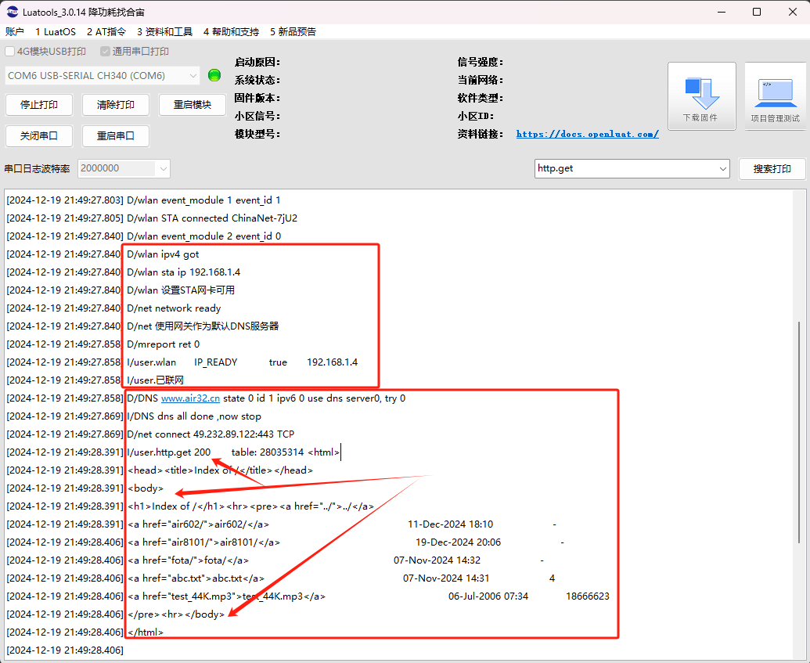Click the 'abc.txt' href log line
Viewport: 810px width, 663px height.
point(196,578)
